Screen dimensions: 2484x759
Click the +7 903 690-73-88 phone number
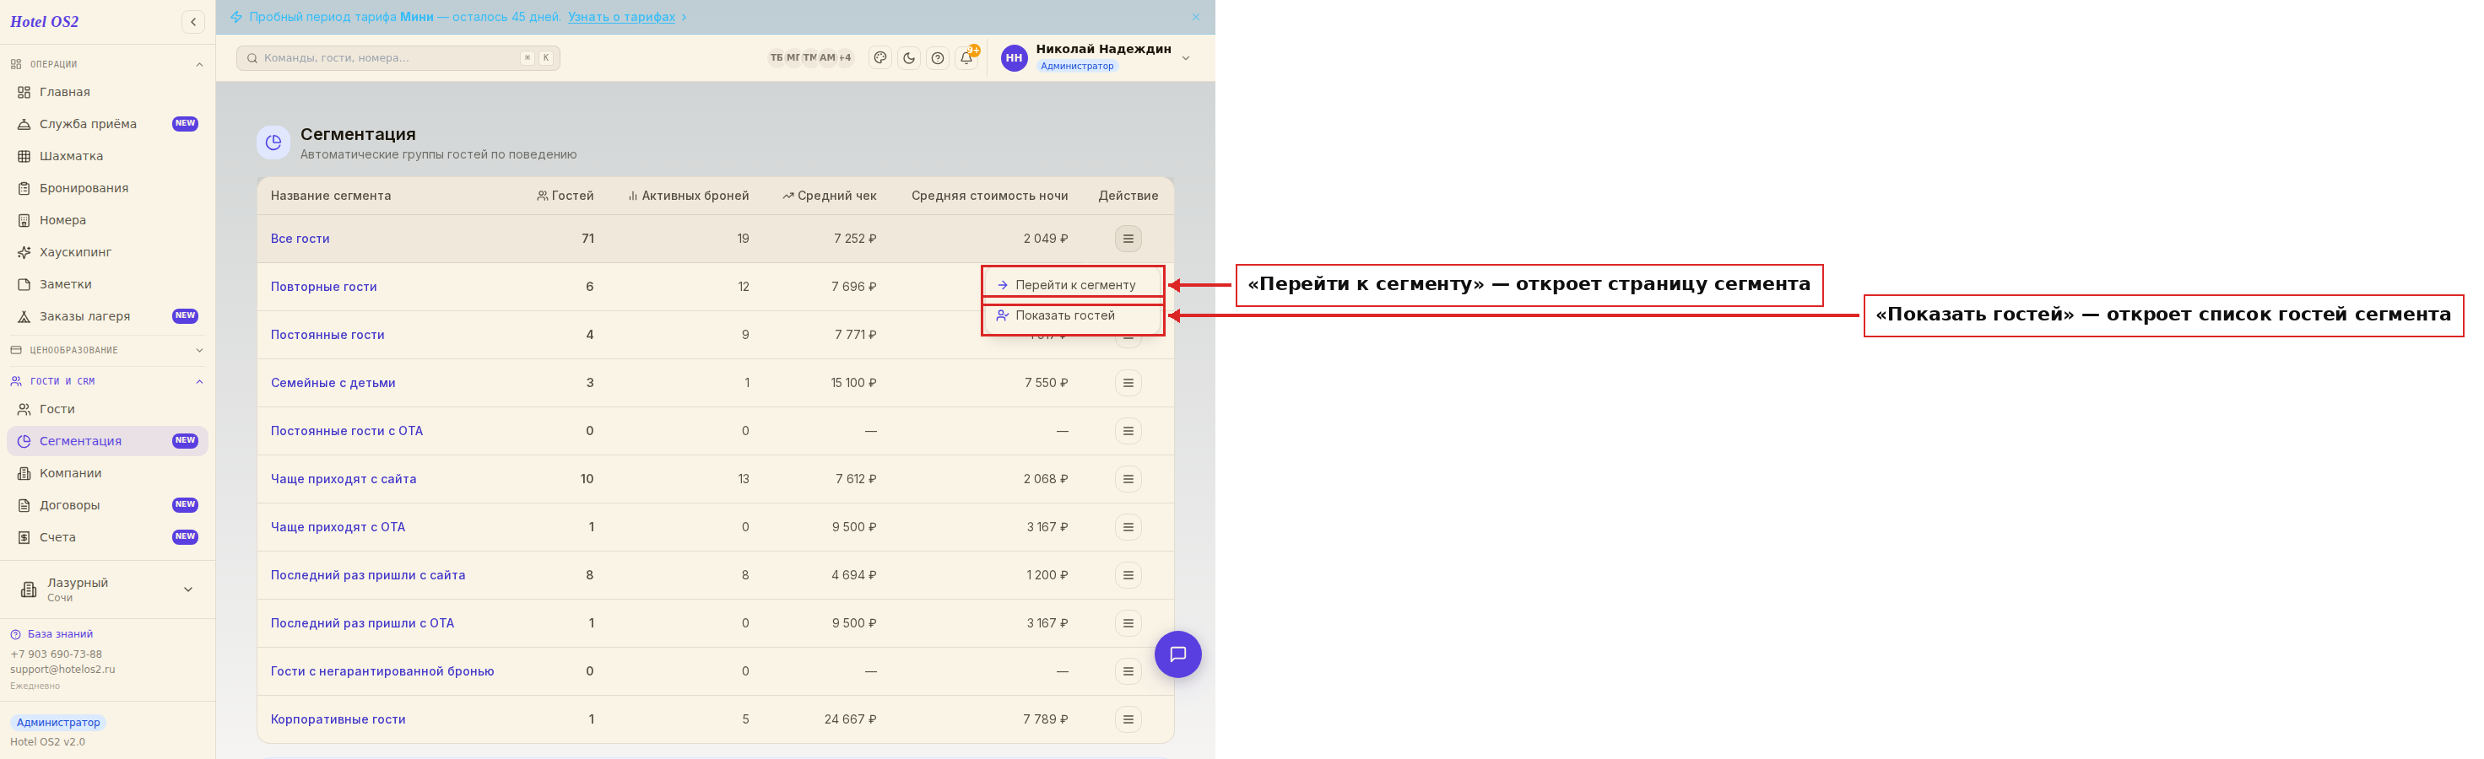click(x=56, y=654)
